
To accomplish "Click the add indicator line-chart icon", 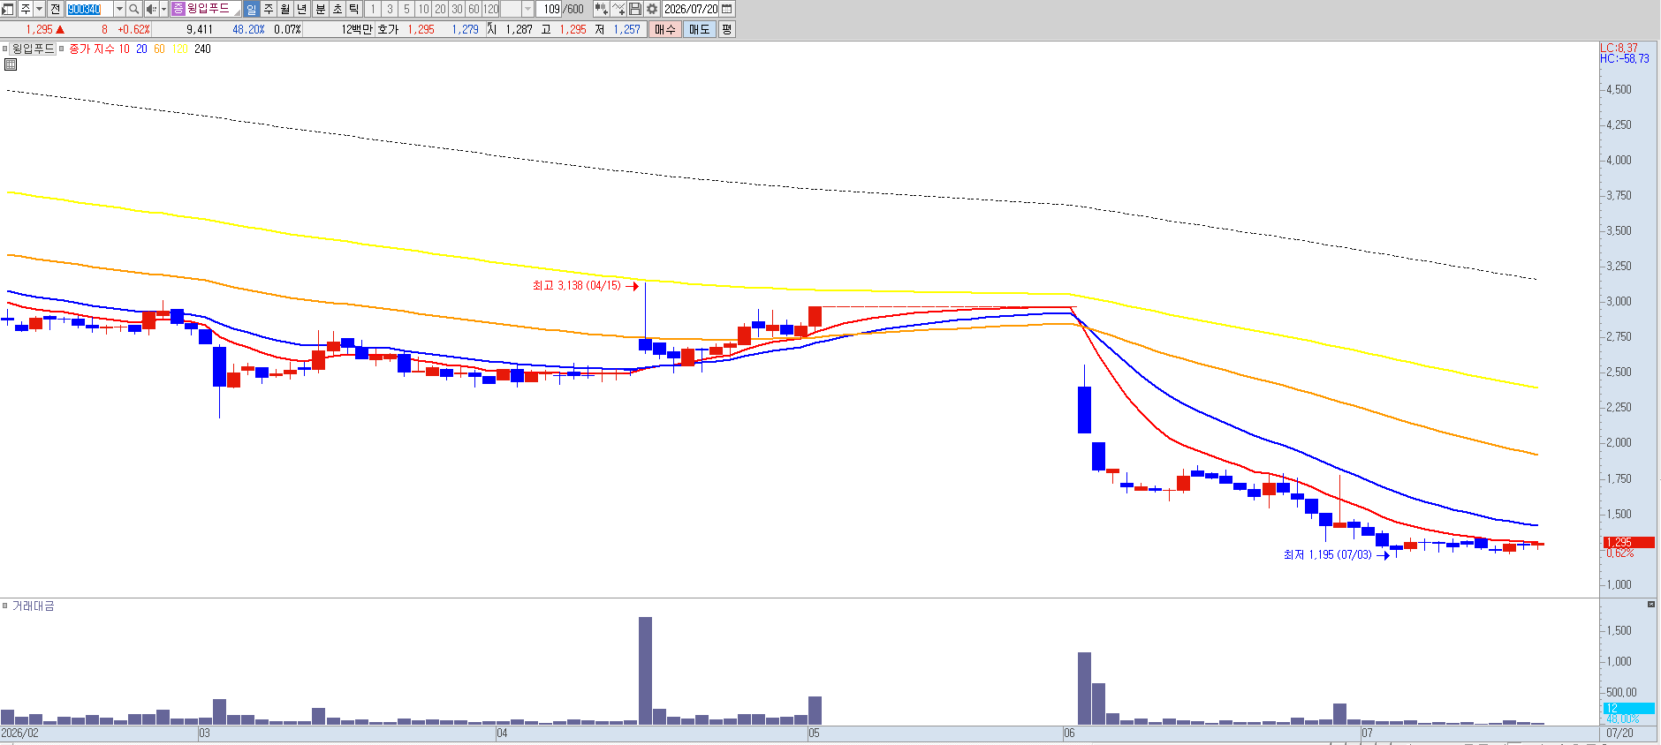I will coord(618,9).
